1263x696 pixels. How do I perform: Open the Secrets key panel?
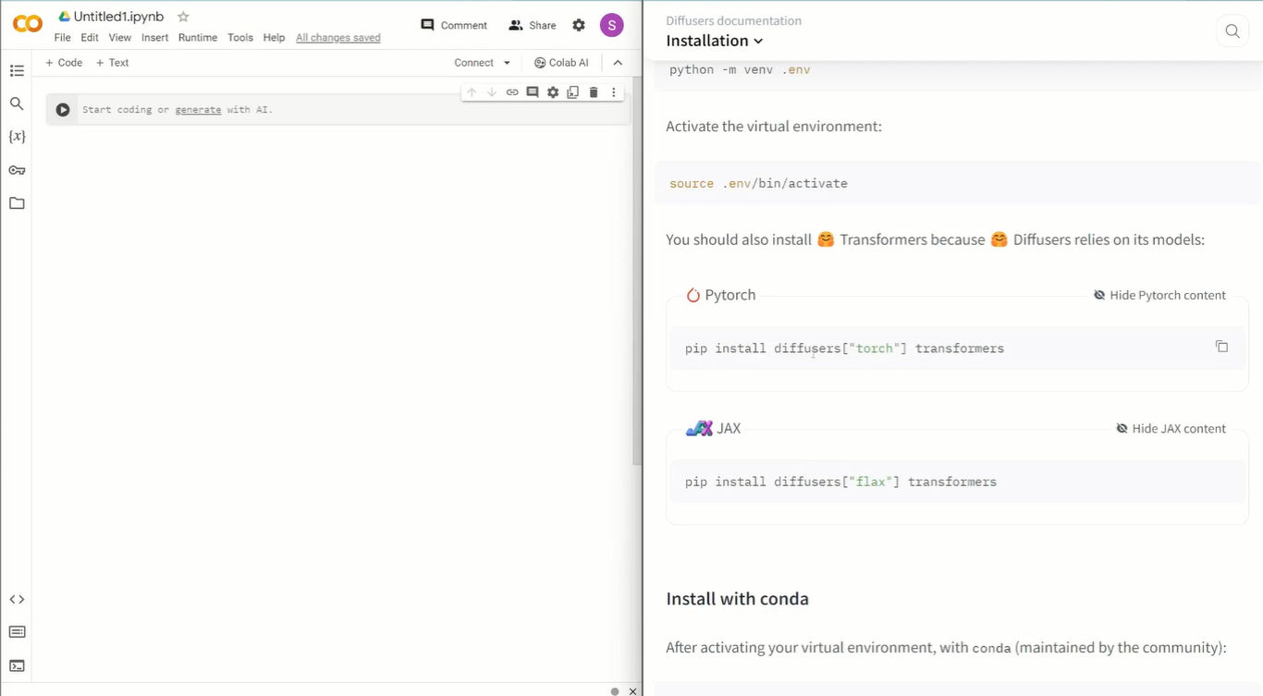[x=17, y=170]
